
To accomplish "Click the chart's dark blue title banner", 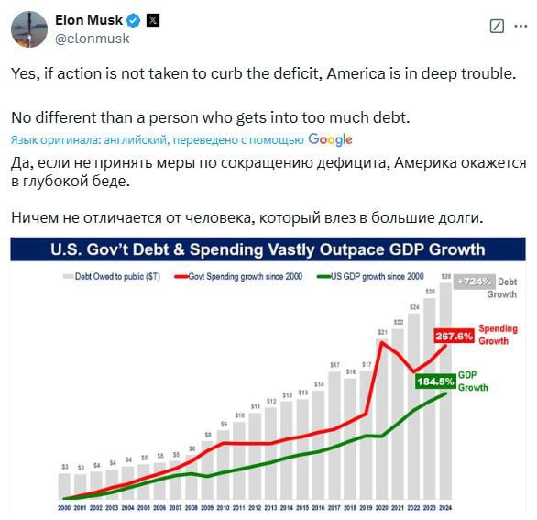I will point(268,249).
